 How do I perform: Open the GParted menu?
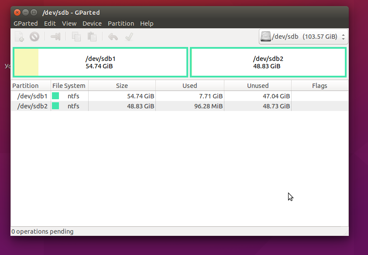click(26, 23)
